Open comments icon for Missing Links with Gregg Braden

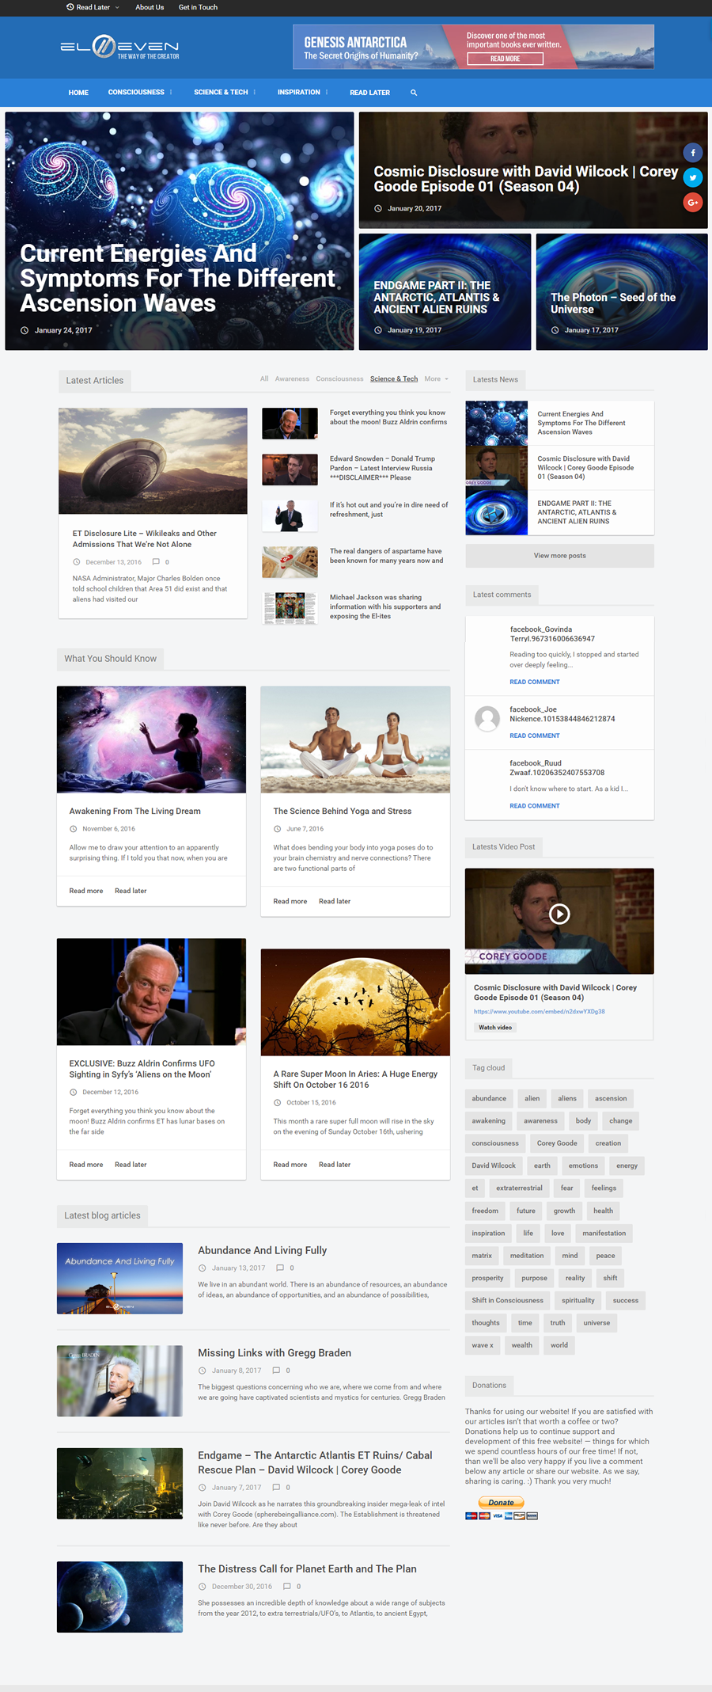click(x=276, y=1371)
